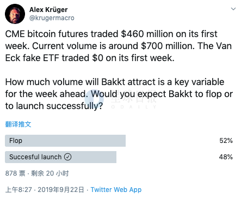
Task: Click the Succesful launch option label
Action: (x=35, y=157)
